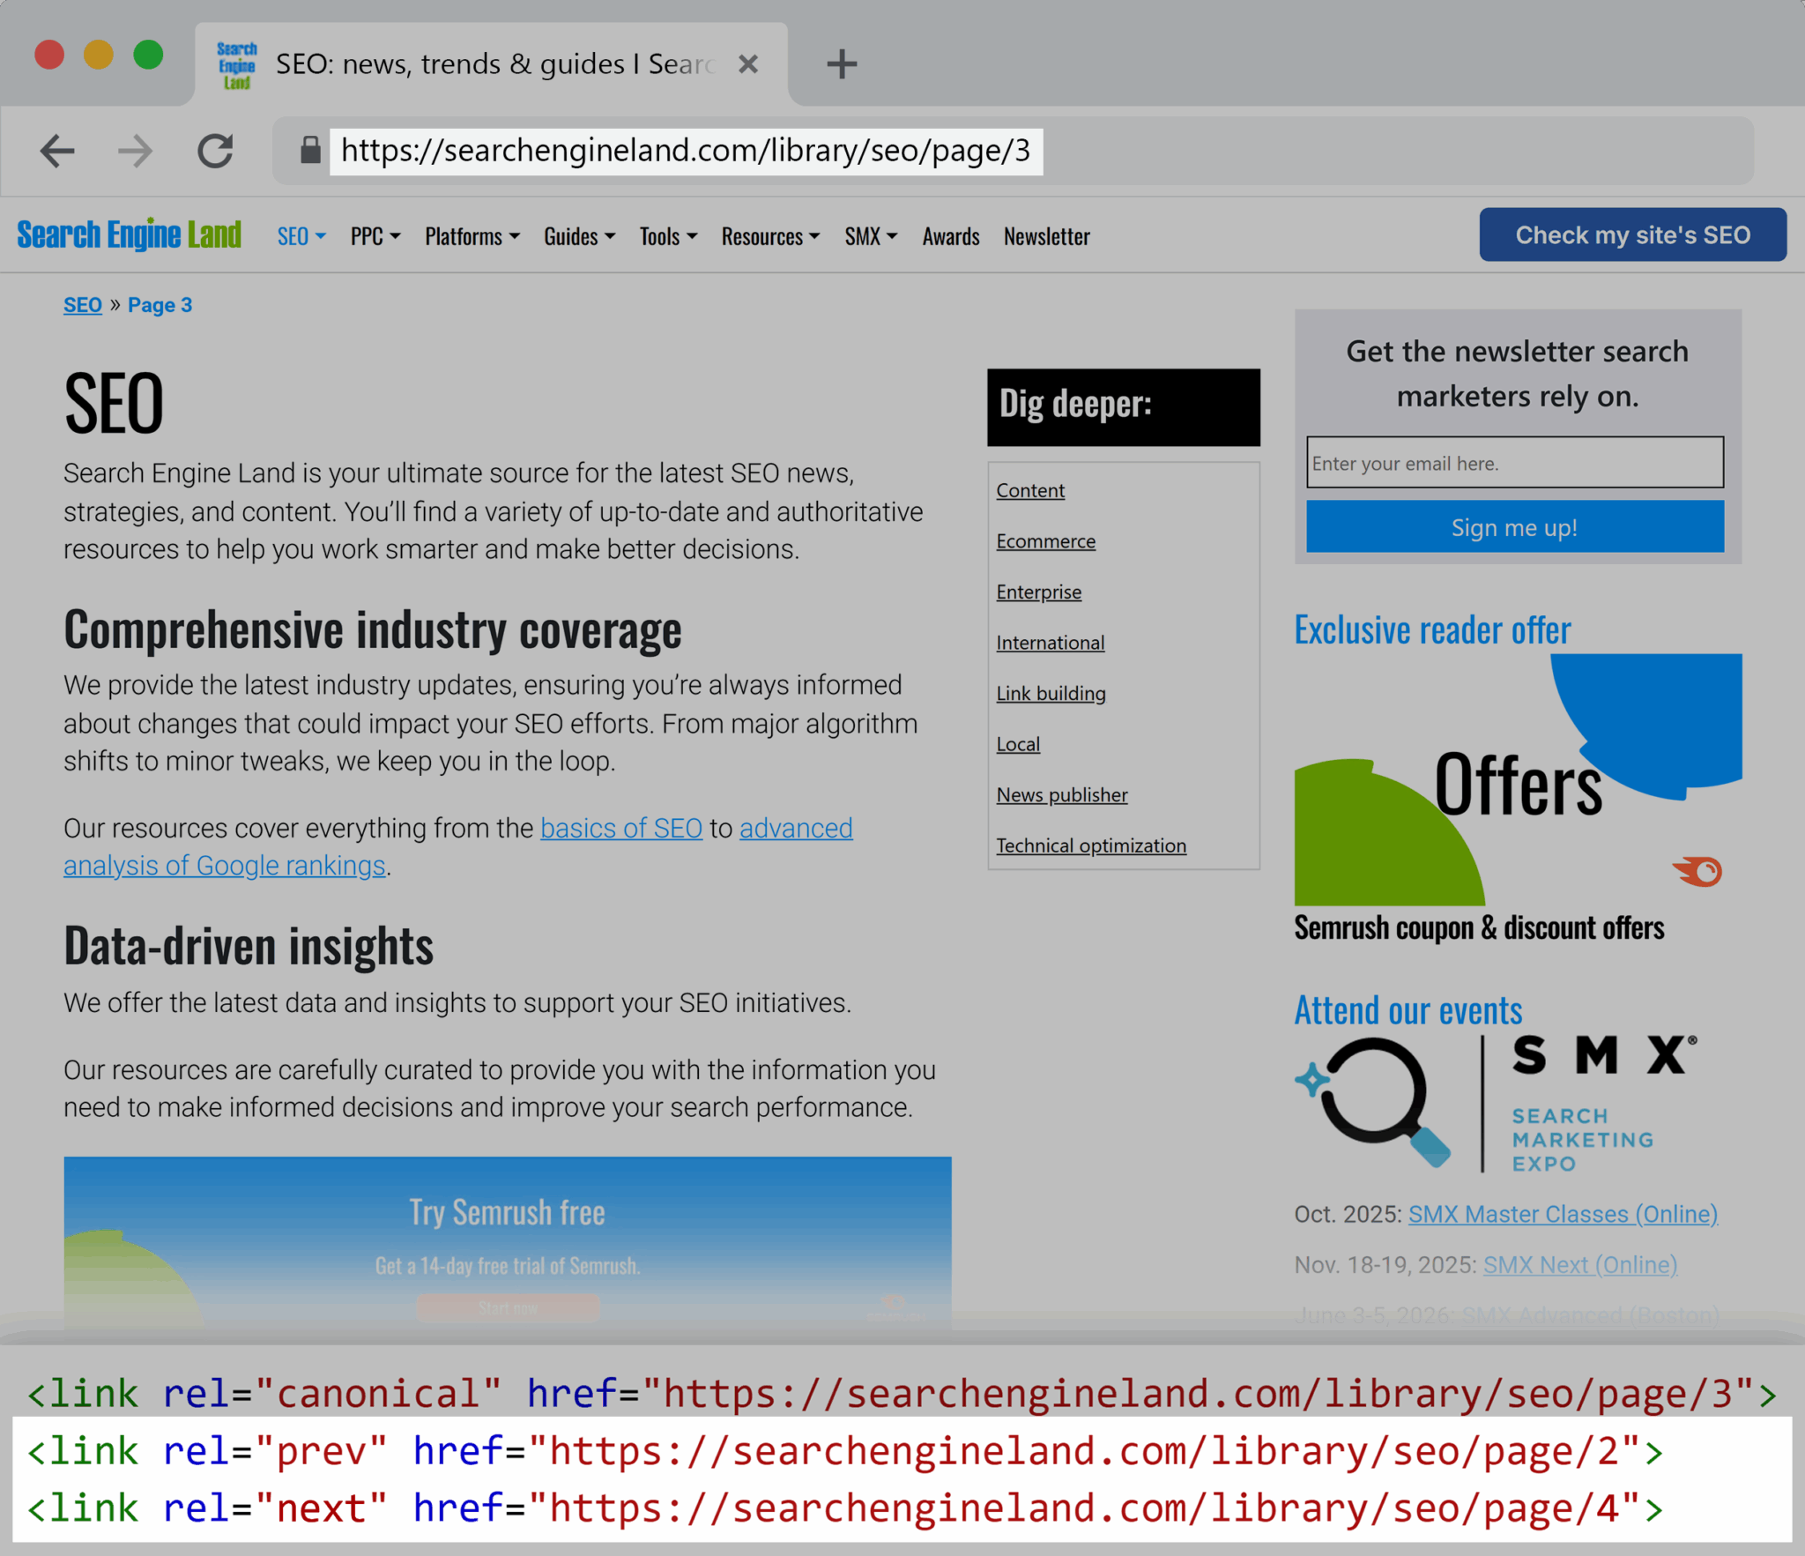This screenshot has width=1805, height=1556.
Task: Open the News publisher link
Action: pyautogui.click(x=1062, y=794)
